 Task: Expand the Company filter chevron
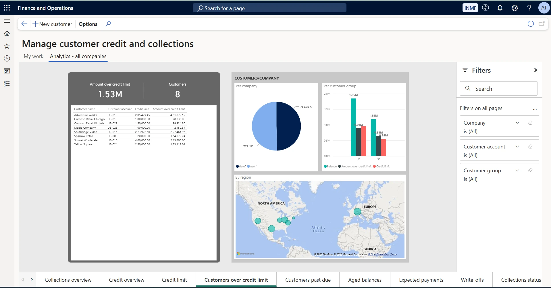coord(517,123)
